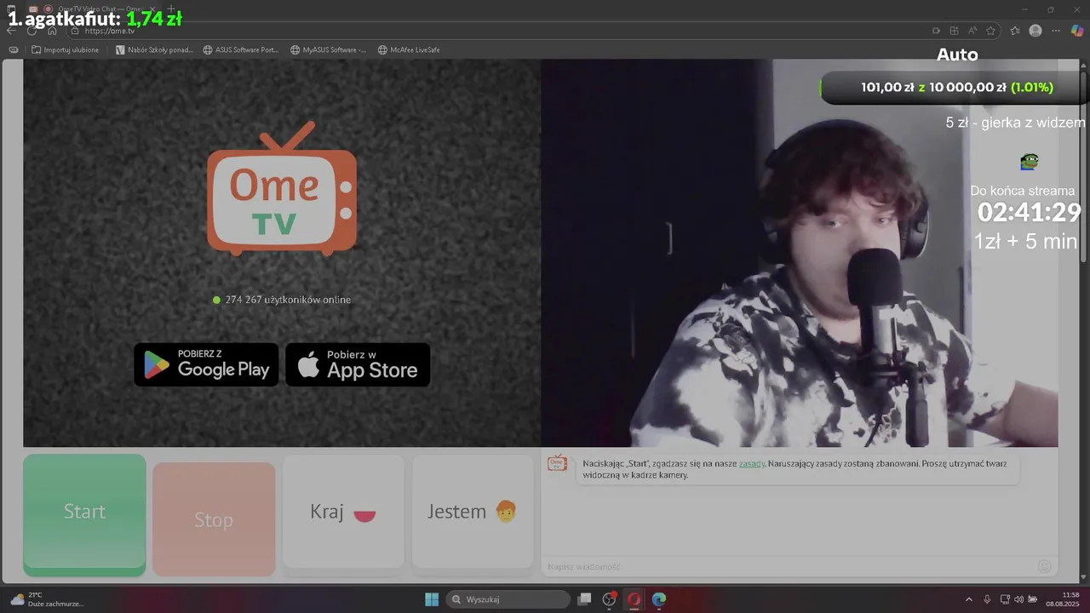The height and width of the screenshot is (613, 1090).
Task: Click the OmeTV logo on static screen
Action: pos(282,189)
